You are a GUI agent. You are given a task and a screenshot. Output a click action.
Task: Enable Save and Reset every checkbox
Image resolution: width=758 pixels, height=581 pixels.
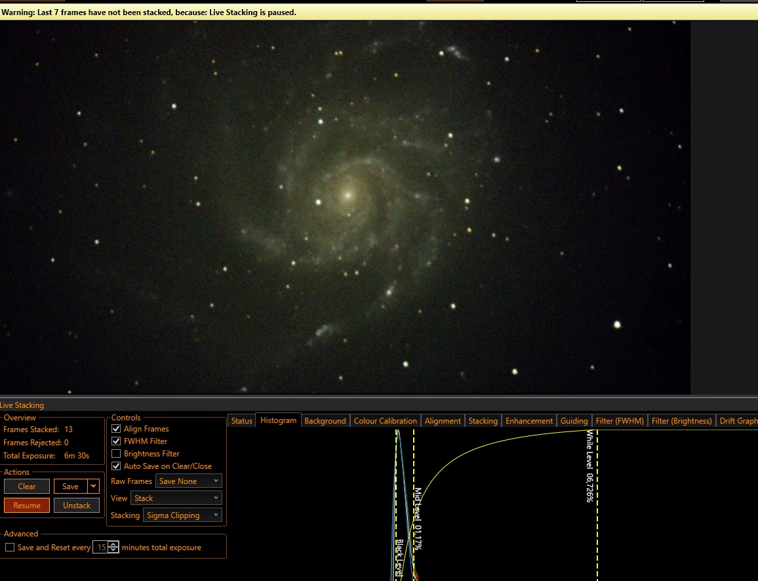pyautogui.click(x=10, y=548)
